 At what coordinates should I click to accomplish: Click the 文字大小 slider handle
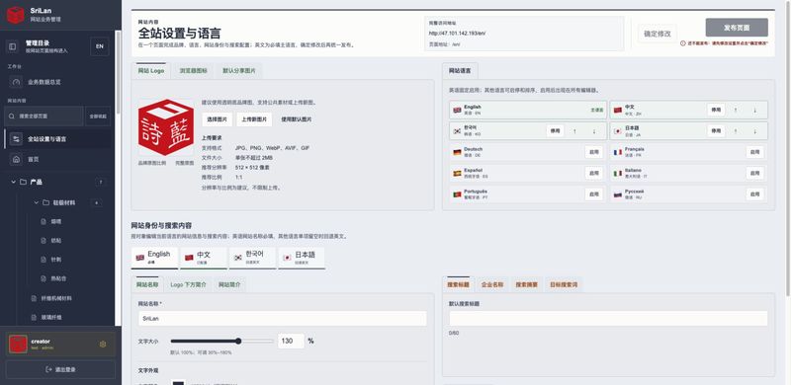[x=238, y=342]
